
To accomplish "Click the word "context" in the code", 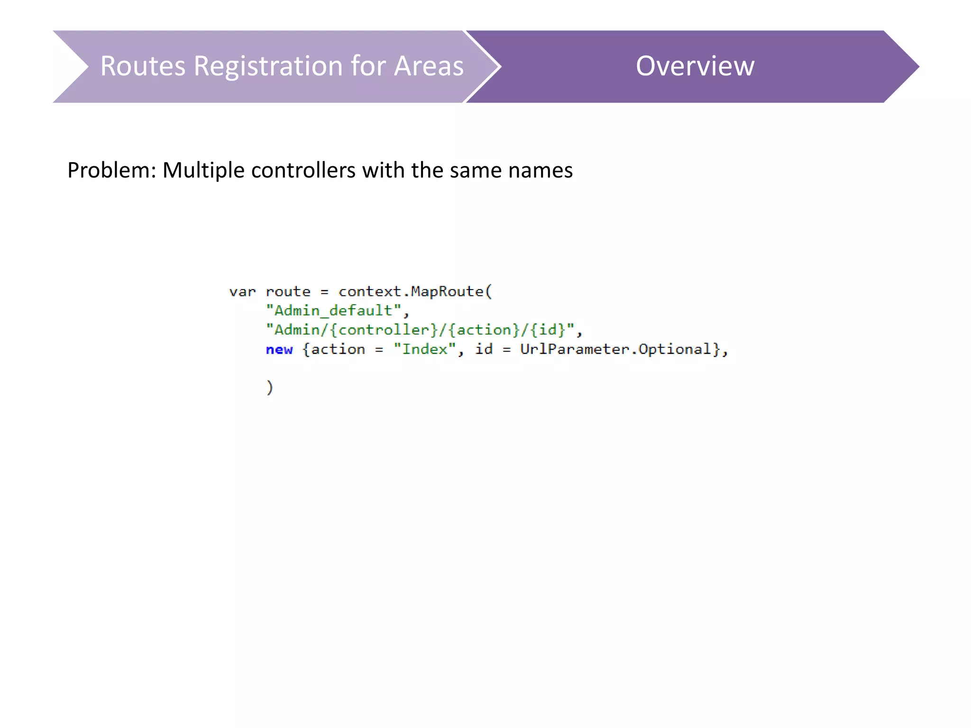I will pyautogui.click(x=370, y=291).
